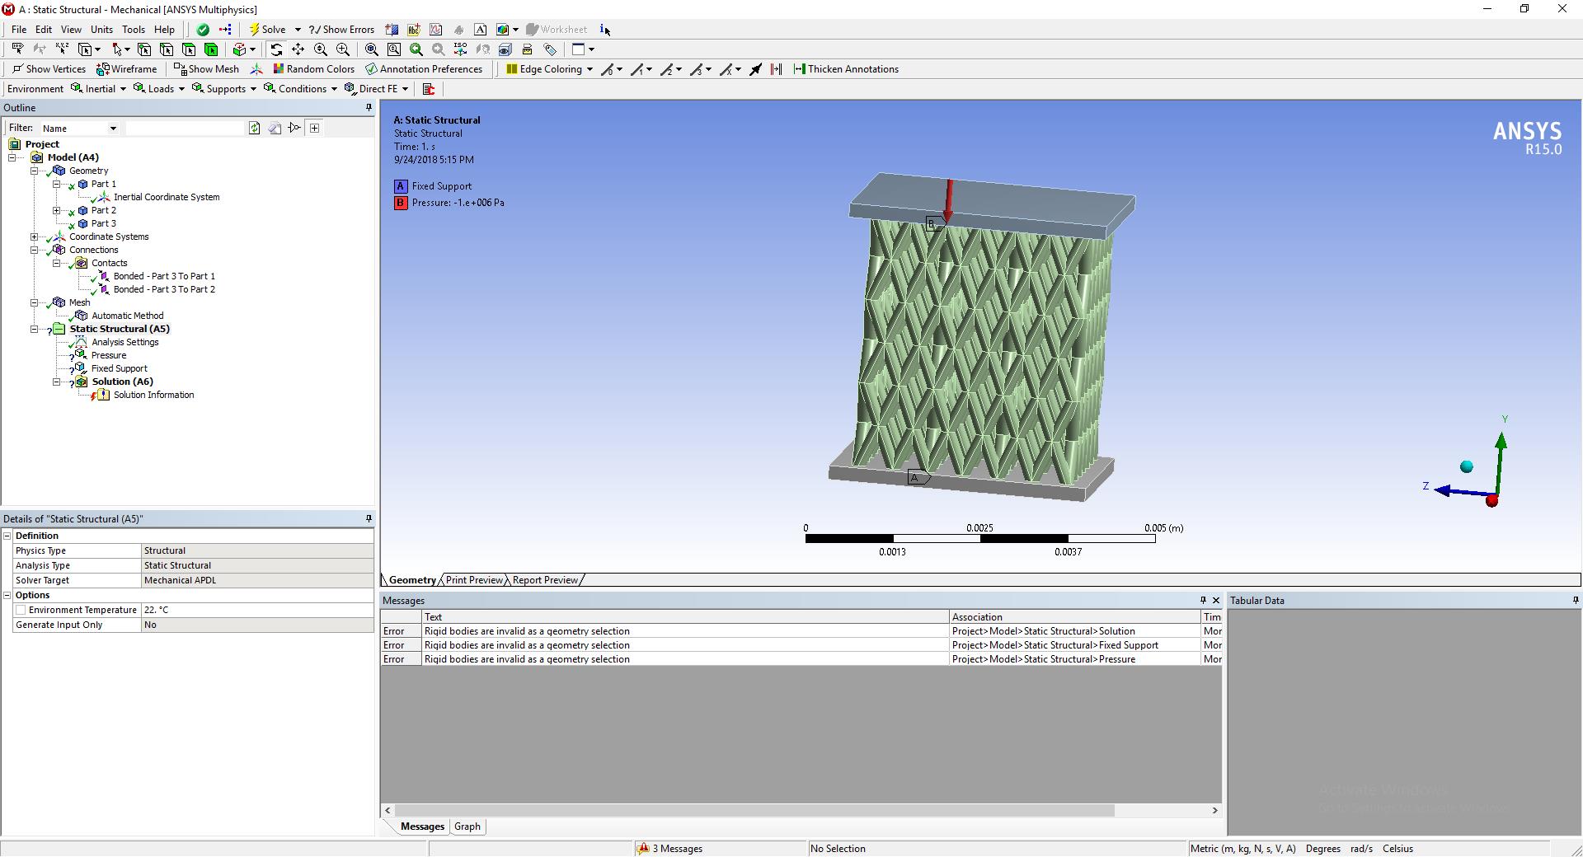Click the Messages panel horizontal scrollbar
Viewport: 1583px width, 857px height.
[x=754, y=811]
